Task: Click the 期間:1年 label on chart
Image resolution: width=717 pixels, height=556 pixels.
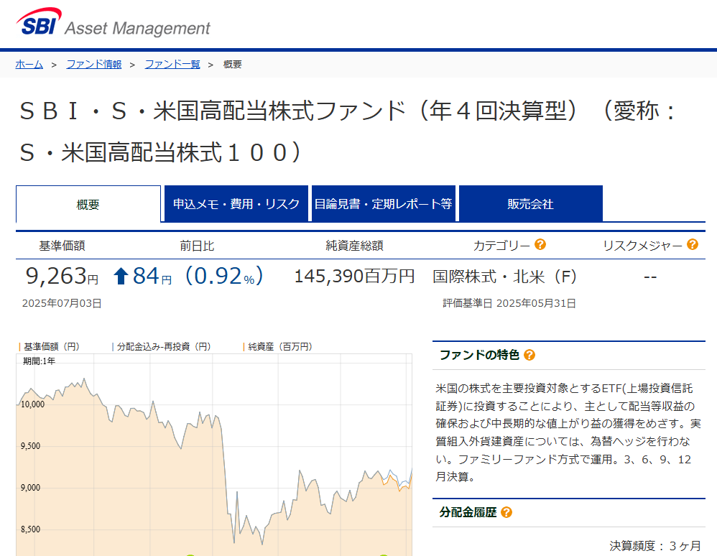Action: coord(39,361)
